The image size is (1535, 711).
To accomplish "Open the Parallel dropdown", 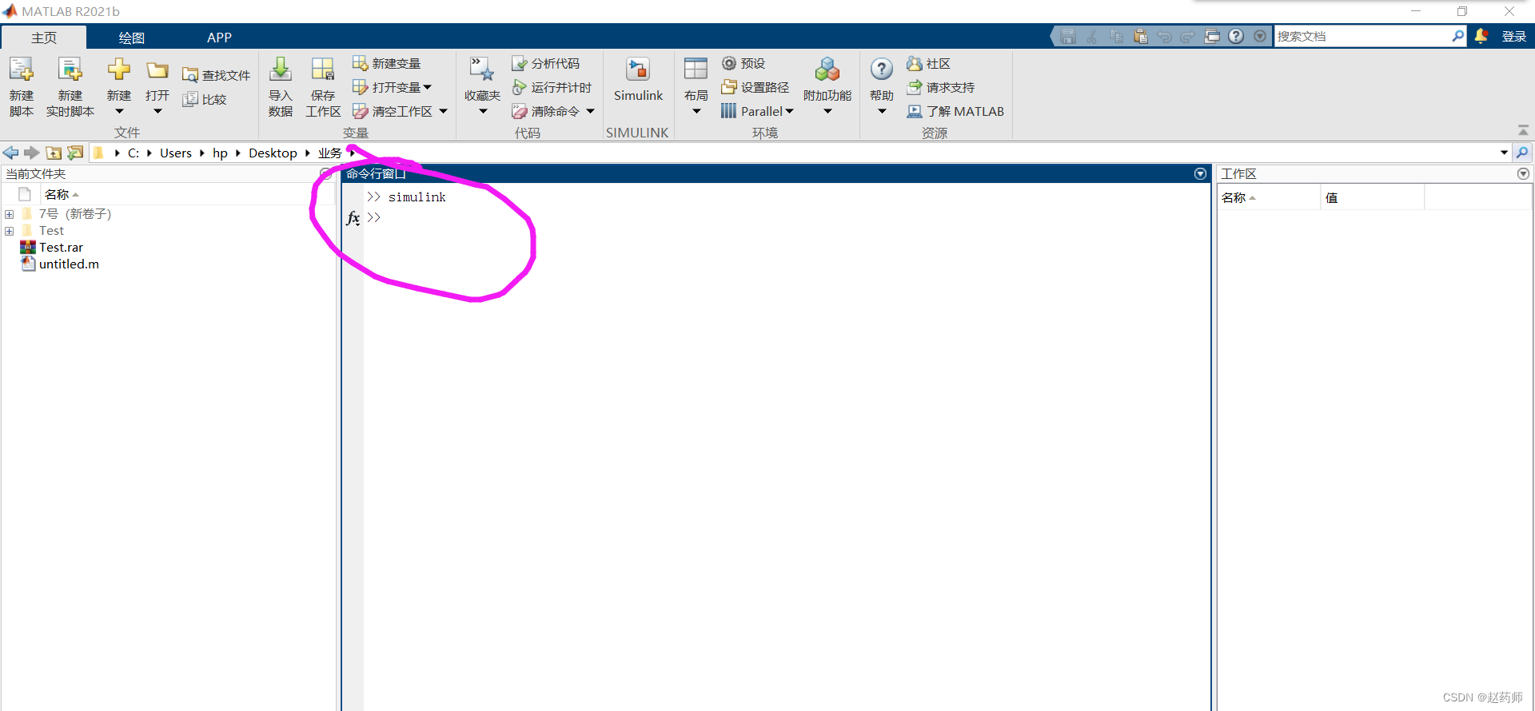I will [x=757, y=111].
